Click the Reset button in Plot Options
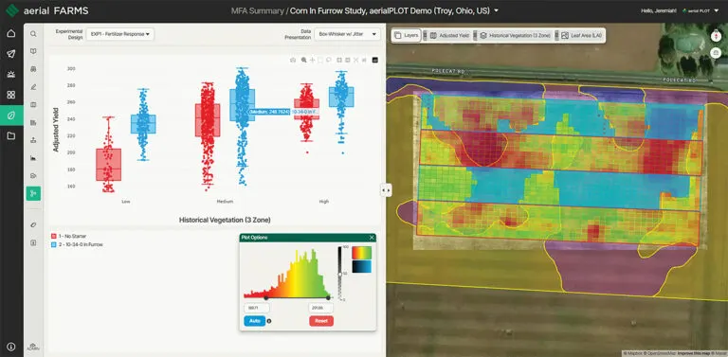Viewport: 728px width, 357px height. pyautogui.click(x=321, y=321)
